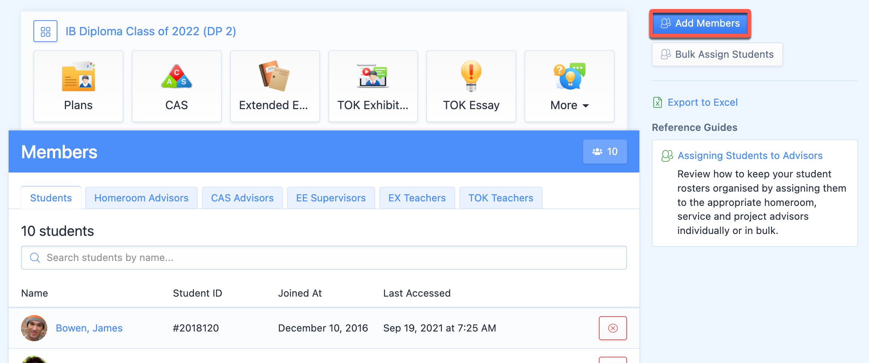Click the Name column header
The image size is (869, 363).
coord(35,293)
